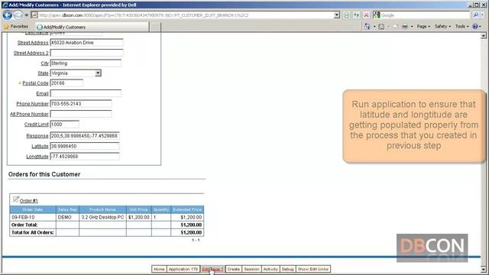Click the Activity developer toolbar button
The width and height of the screenshot is (489, 275).
pyautogui.click(x=270, y=269)
